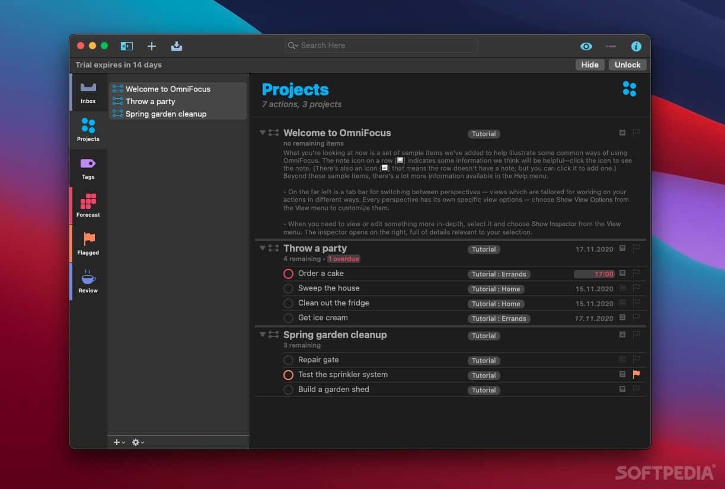Flag the Get ice cream action
Viewport: 725px width, 489px height.
(x=636, y=317)
